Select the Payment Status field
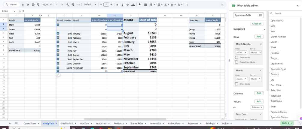 click(279, 112)
